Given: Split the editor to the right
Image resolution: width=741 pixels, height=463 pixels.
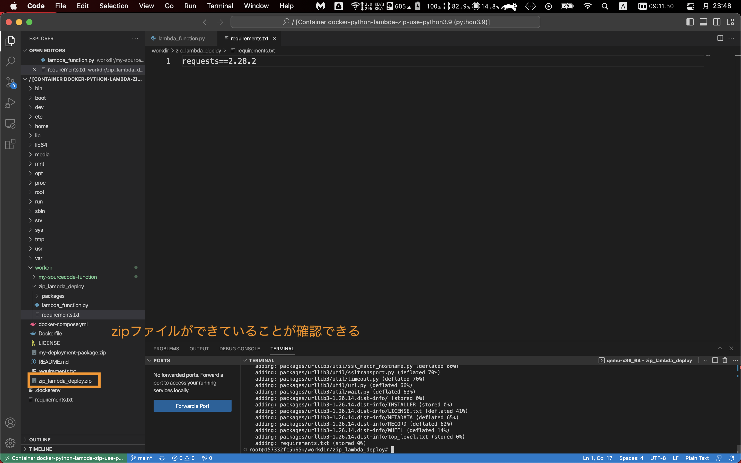Looking at the screenshot, I should click(720, 38).
